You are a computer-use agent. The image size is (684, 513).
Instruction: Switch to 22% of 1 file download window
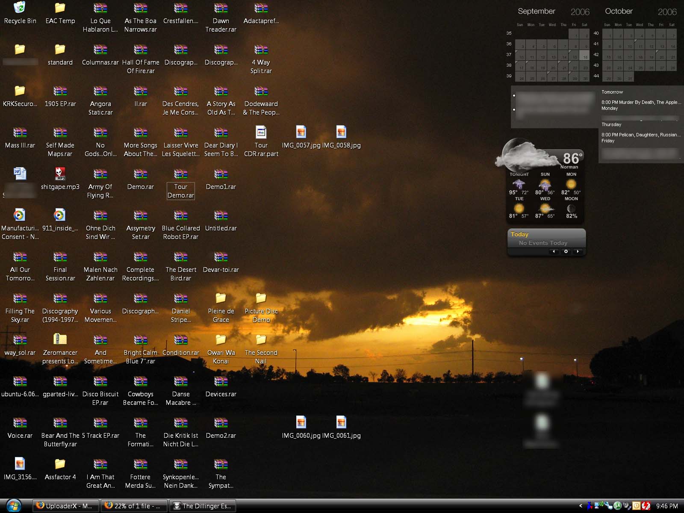pyautogui.click(x=134, y=506)
